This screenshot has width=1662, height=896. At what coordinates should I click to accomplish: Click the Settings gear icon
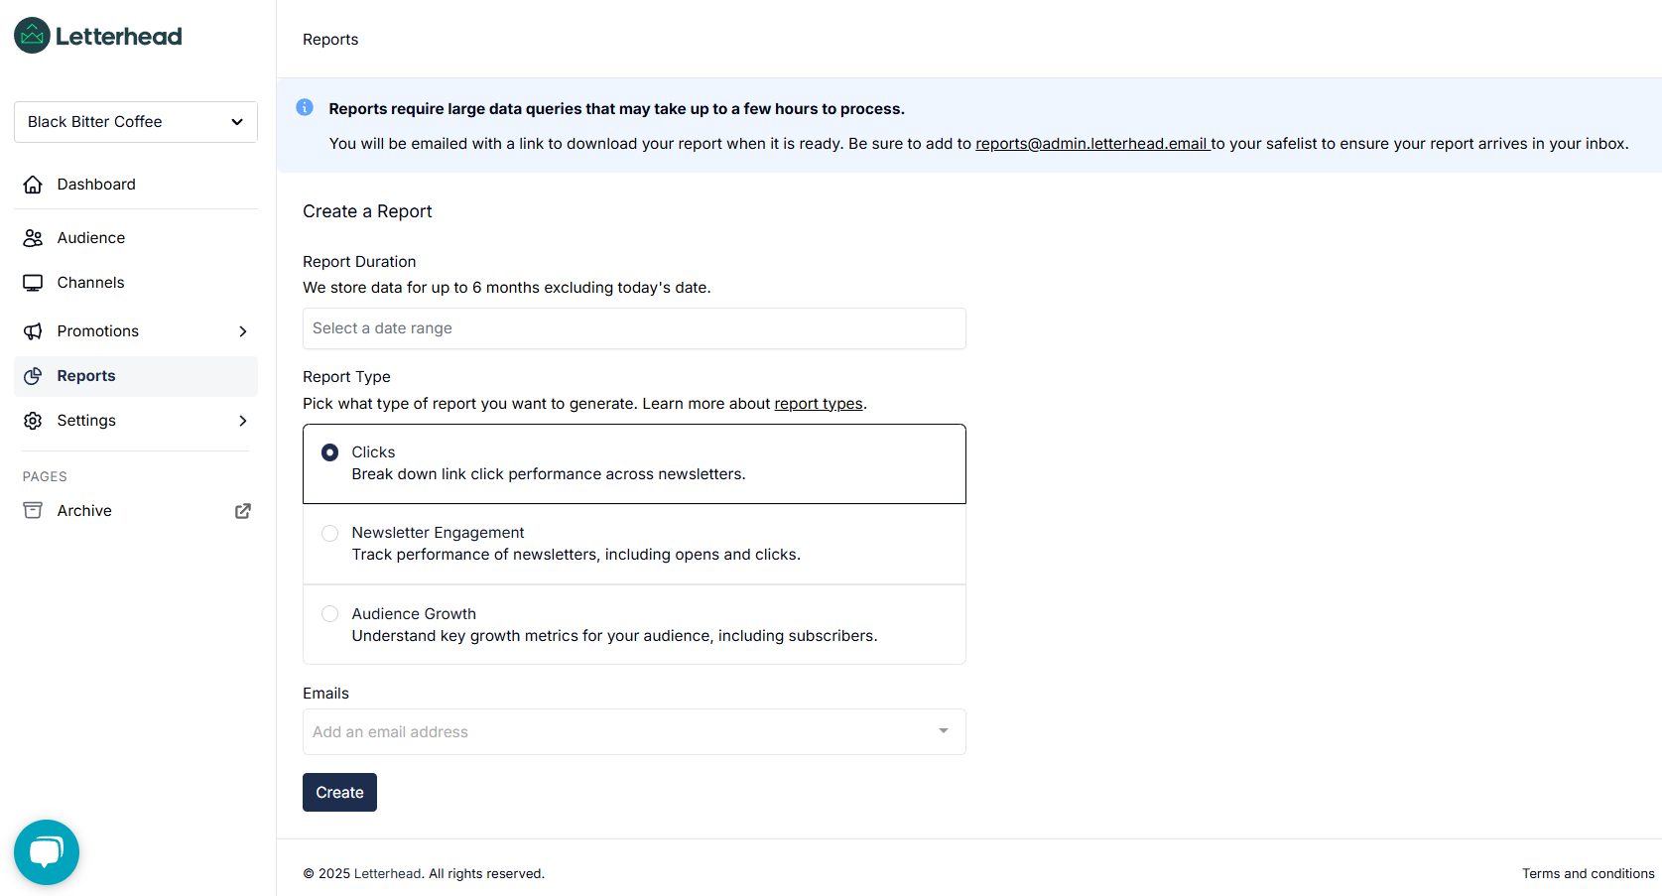[x=33, y=421]
